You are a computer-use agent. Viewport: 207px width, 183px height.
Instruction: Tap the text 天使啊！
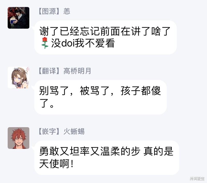tap(56, 164)
